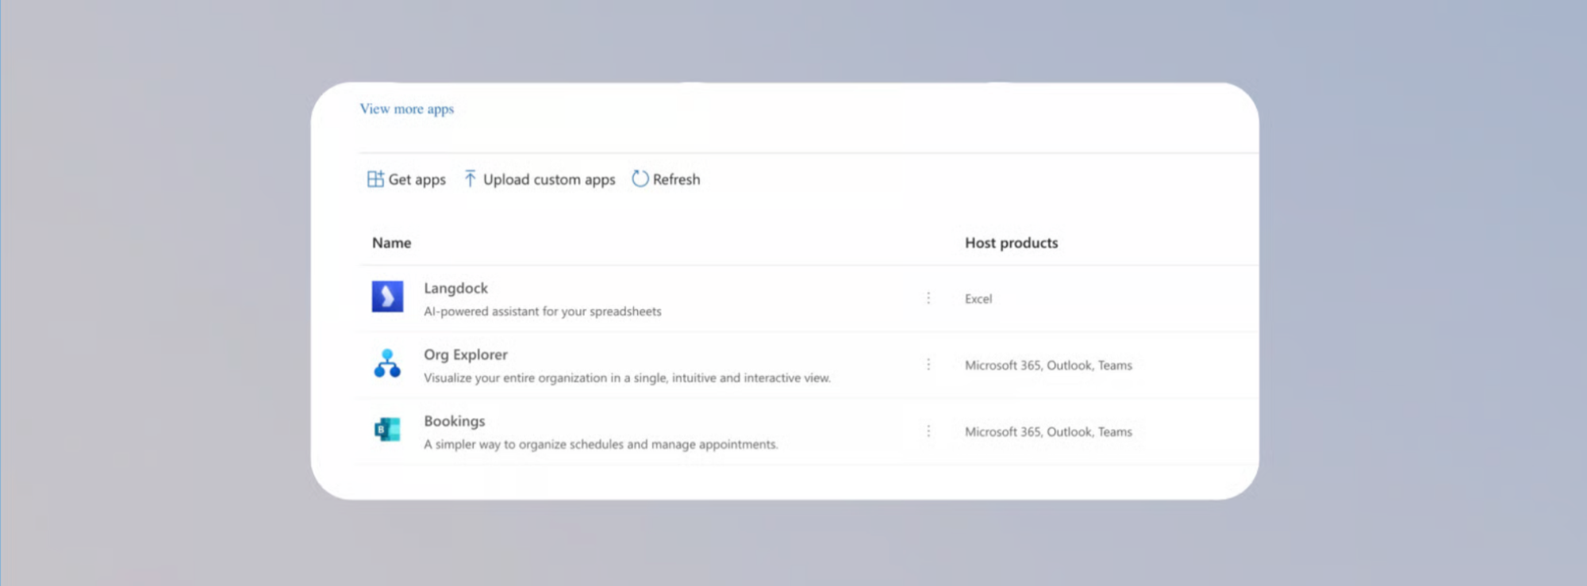The image size is (1587, 586).
Task: Click the 'AI-powered assistant for your spreadsheets' description
Action: (543, 312)
